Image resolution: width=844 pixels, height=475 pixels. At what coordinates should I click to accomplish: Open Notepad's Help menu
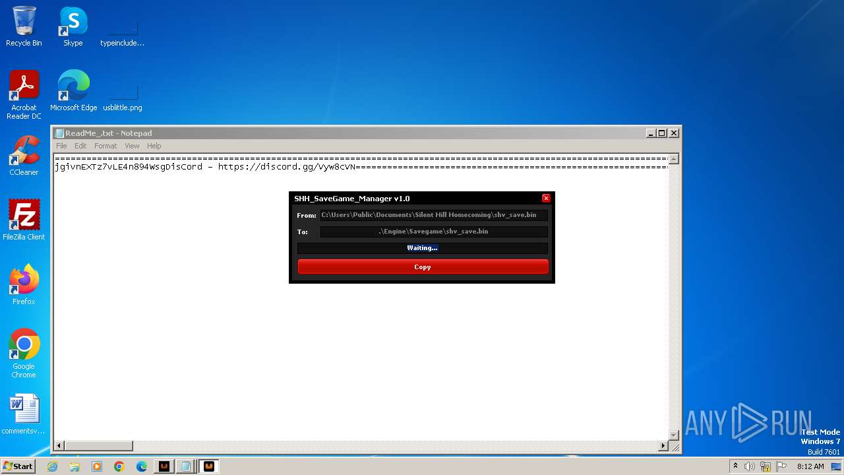click(x=154, y=146)
